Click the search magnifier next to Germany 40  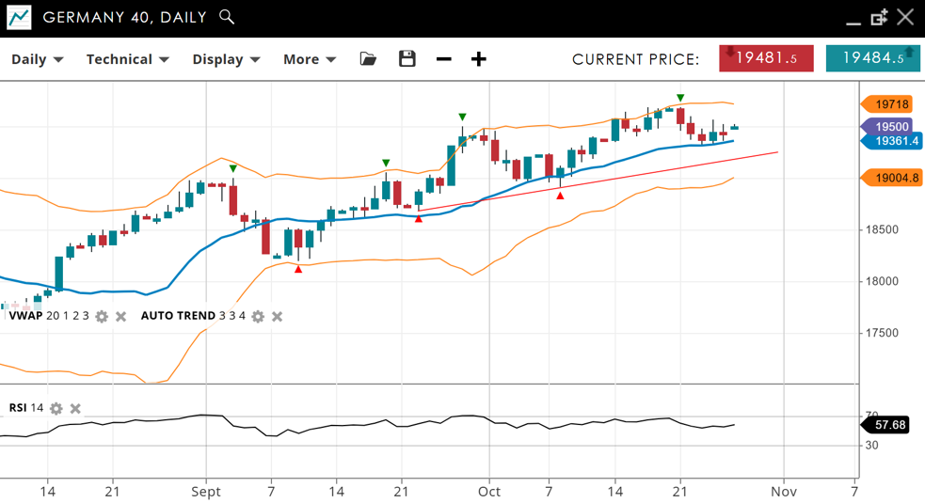227,17
